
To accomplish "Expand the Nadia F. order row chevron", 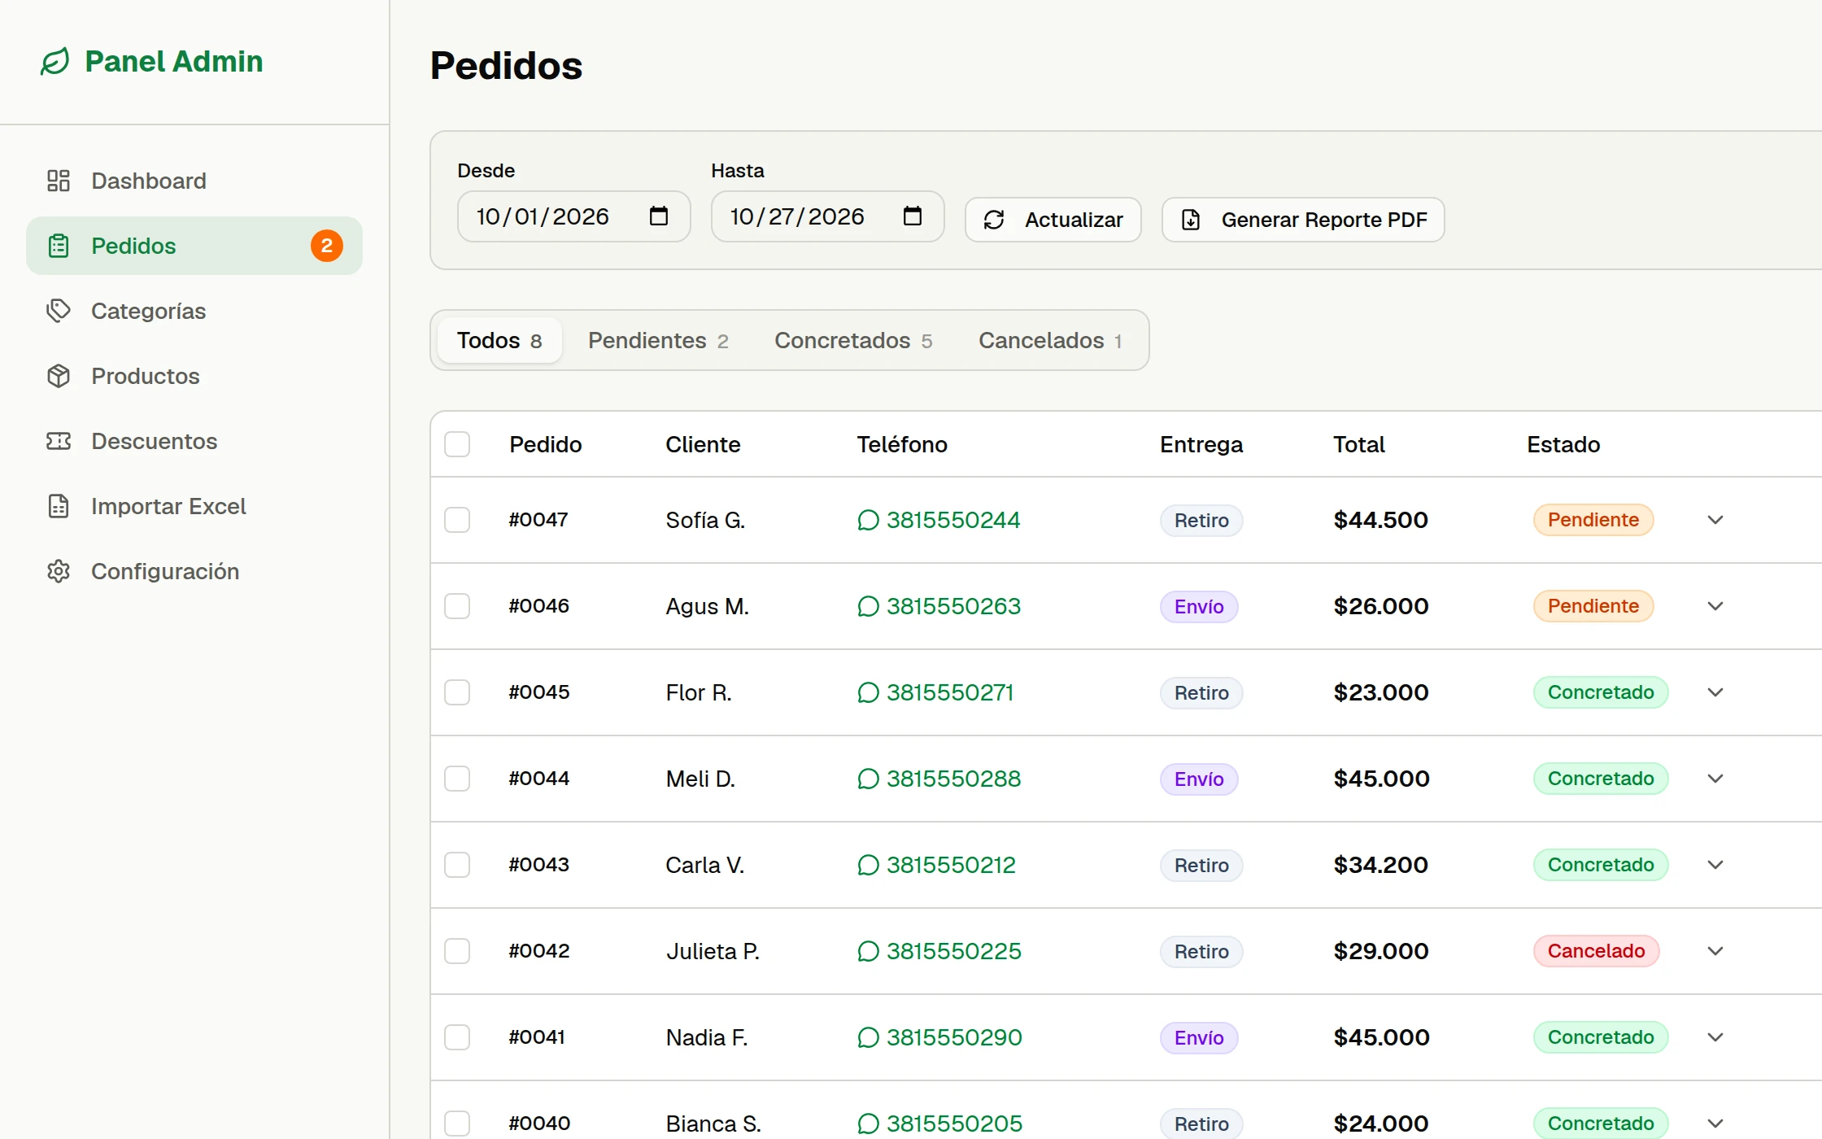I will 1715,1037.
